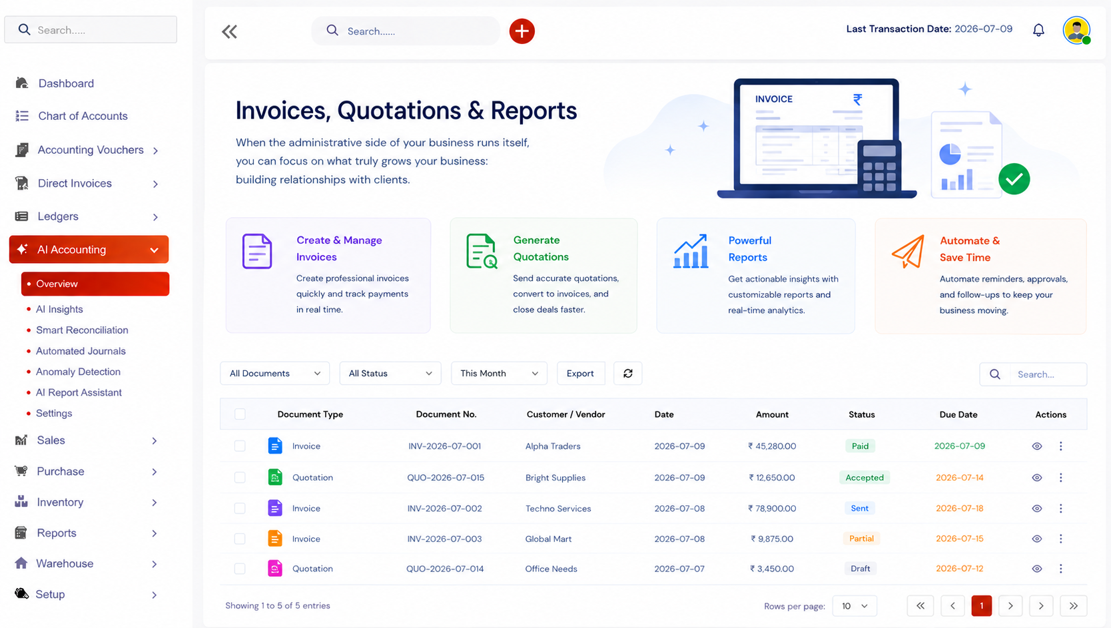This screenshot has height=628, width=1111.
Task: Select Overview submenu item
Action: (x=95, y=284)
